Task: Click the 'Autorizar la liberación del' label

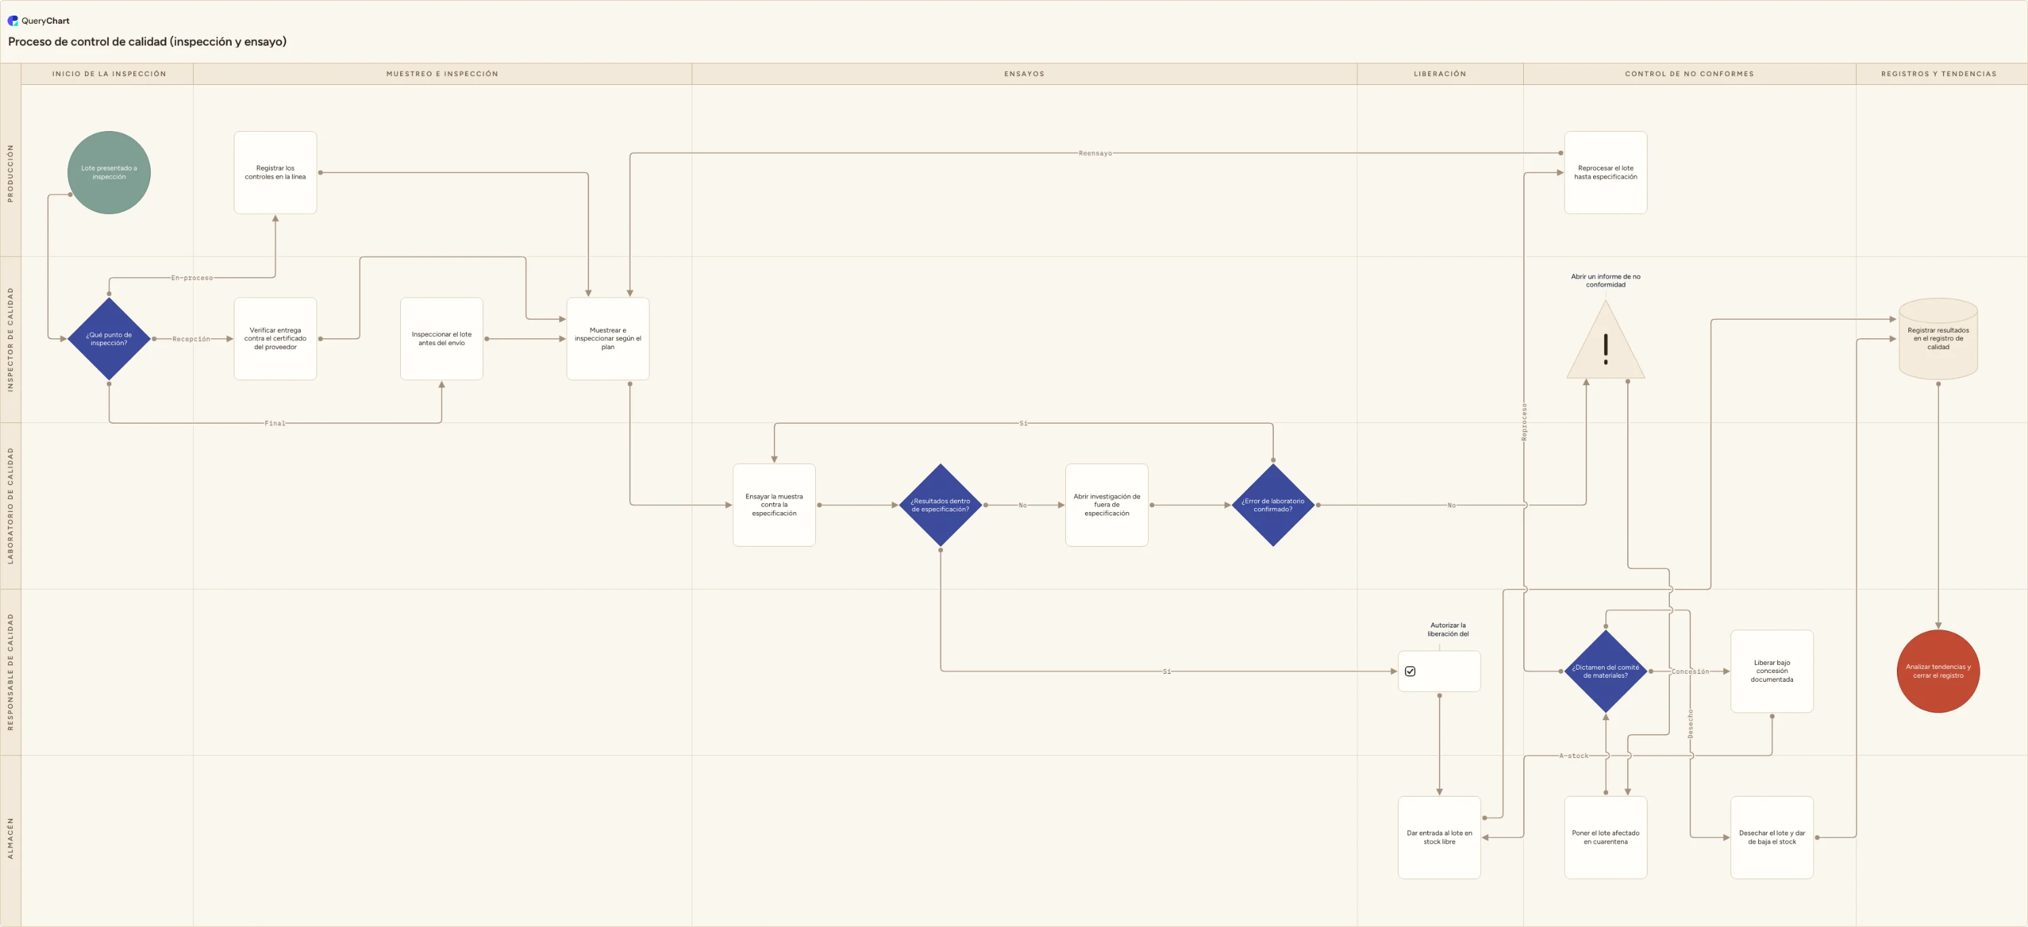Action: pyautogui.click(x=1448, y=630)
